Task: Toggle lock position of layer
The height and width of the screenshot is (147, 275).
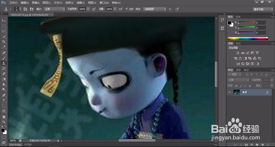Action: pos(245,86)
